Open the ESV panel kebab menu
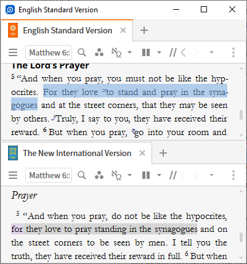The height and width of the screenshot is (264, 247). click(233, 52)
